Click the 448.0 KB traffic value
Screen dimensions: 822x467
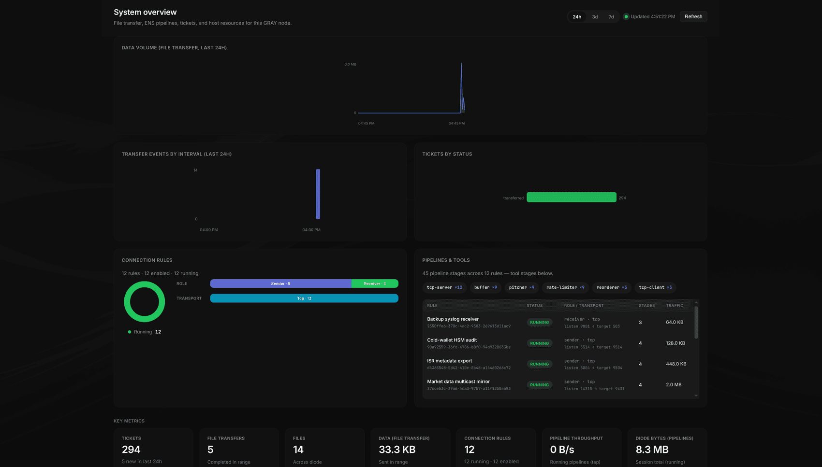pos(676,364)
